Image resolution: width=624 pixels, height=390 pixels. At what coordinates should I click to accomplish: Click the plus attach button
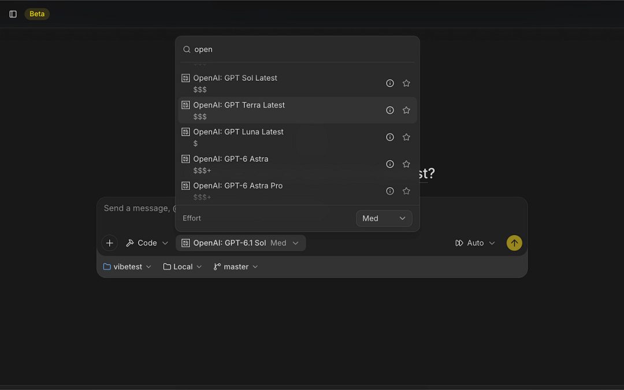point(109,243)
